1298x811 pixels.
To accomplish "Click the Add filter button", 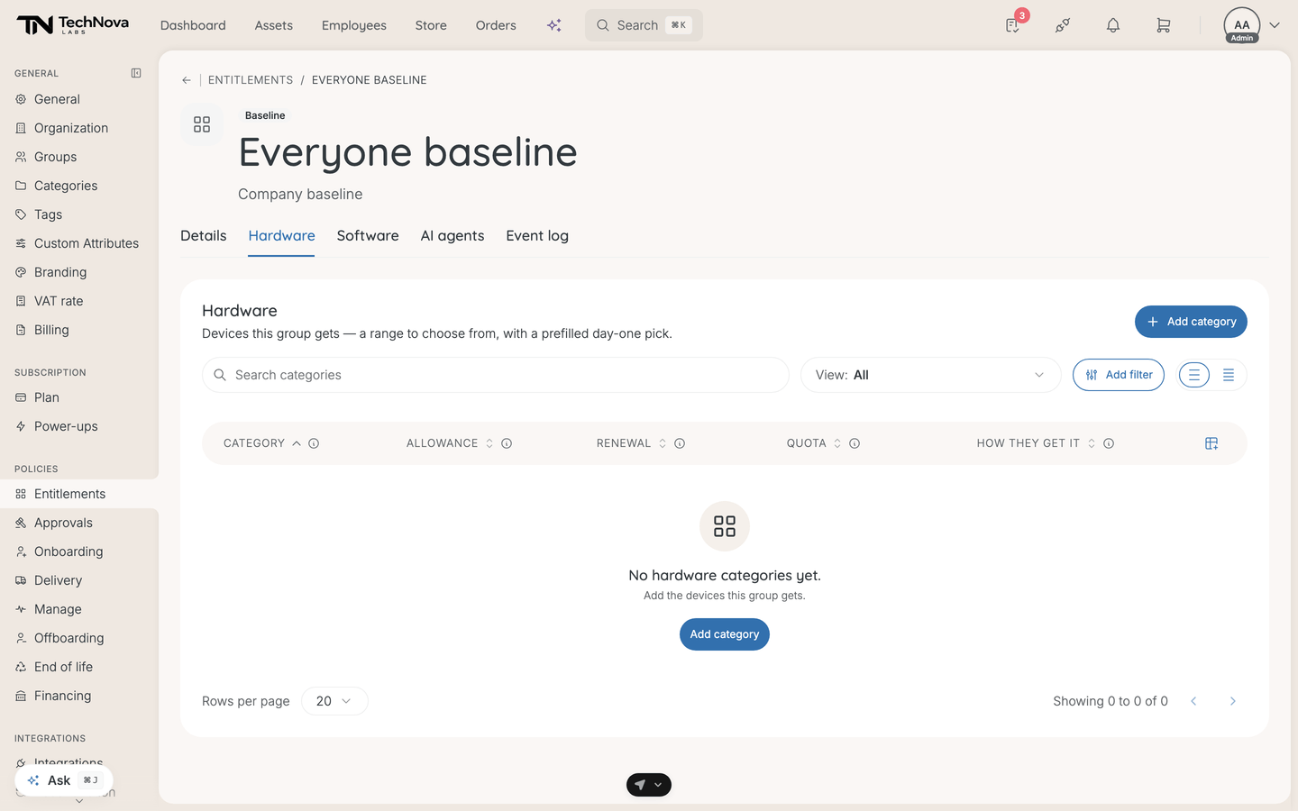I will (1119, 375).
